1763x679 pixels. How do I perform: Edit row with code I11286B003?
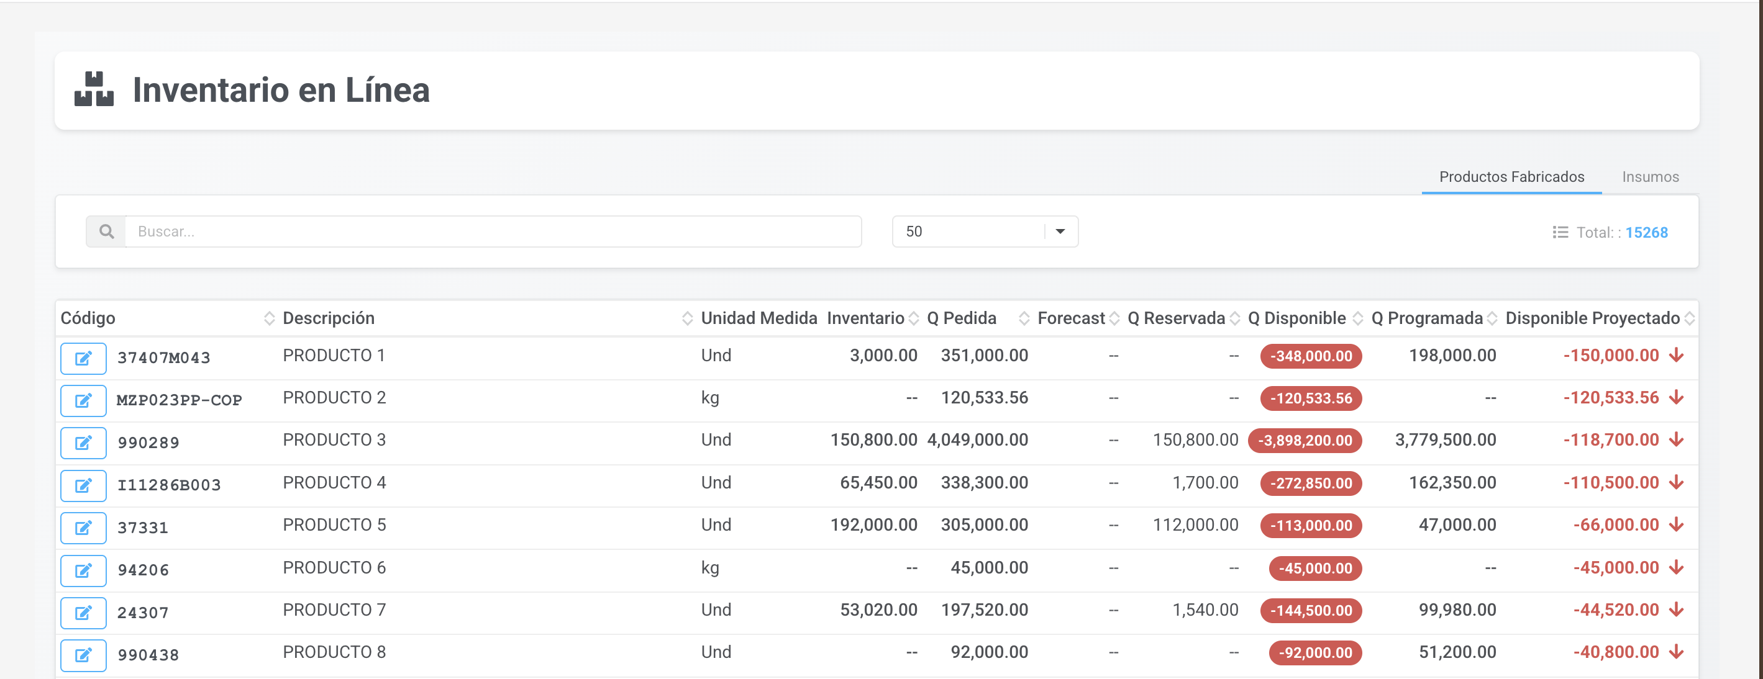(x=83, y=485)
